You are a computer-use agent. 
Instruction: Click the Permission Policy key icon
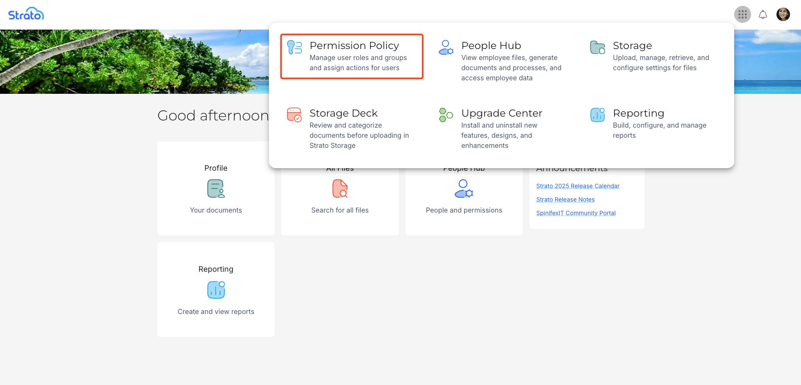pos(294,47)
